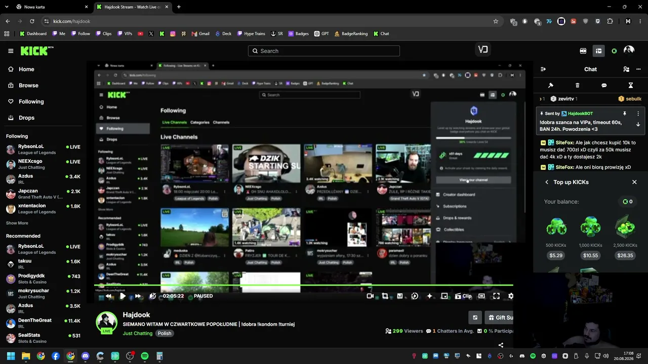Viewport: 648px width, 364px height.
Task: Open a new browser tab
Action: pyautogui.click(x=179, y=7)
